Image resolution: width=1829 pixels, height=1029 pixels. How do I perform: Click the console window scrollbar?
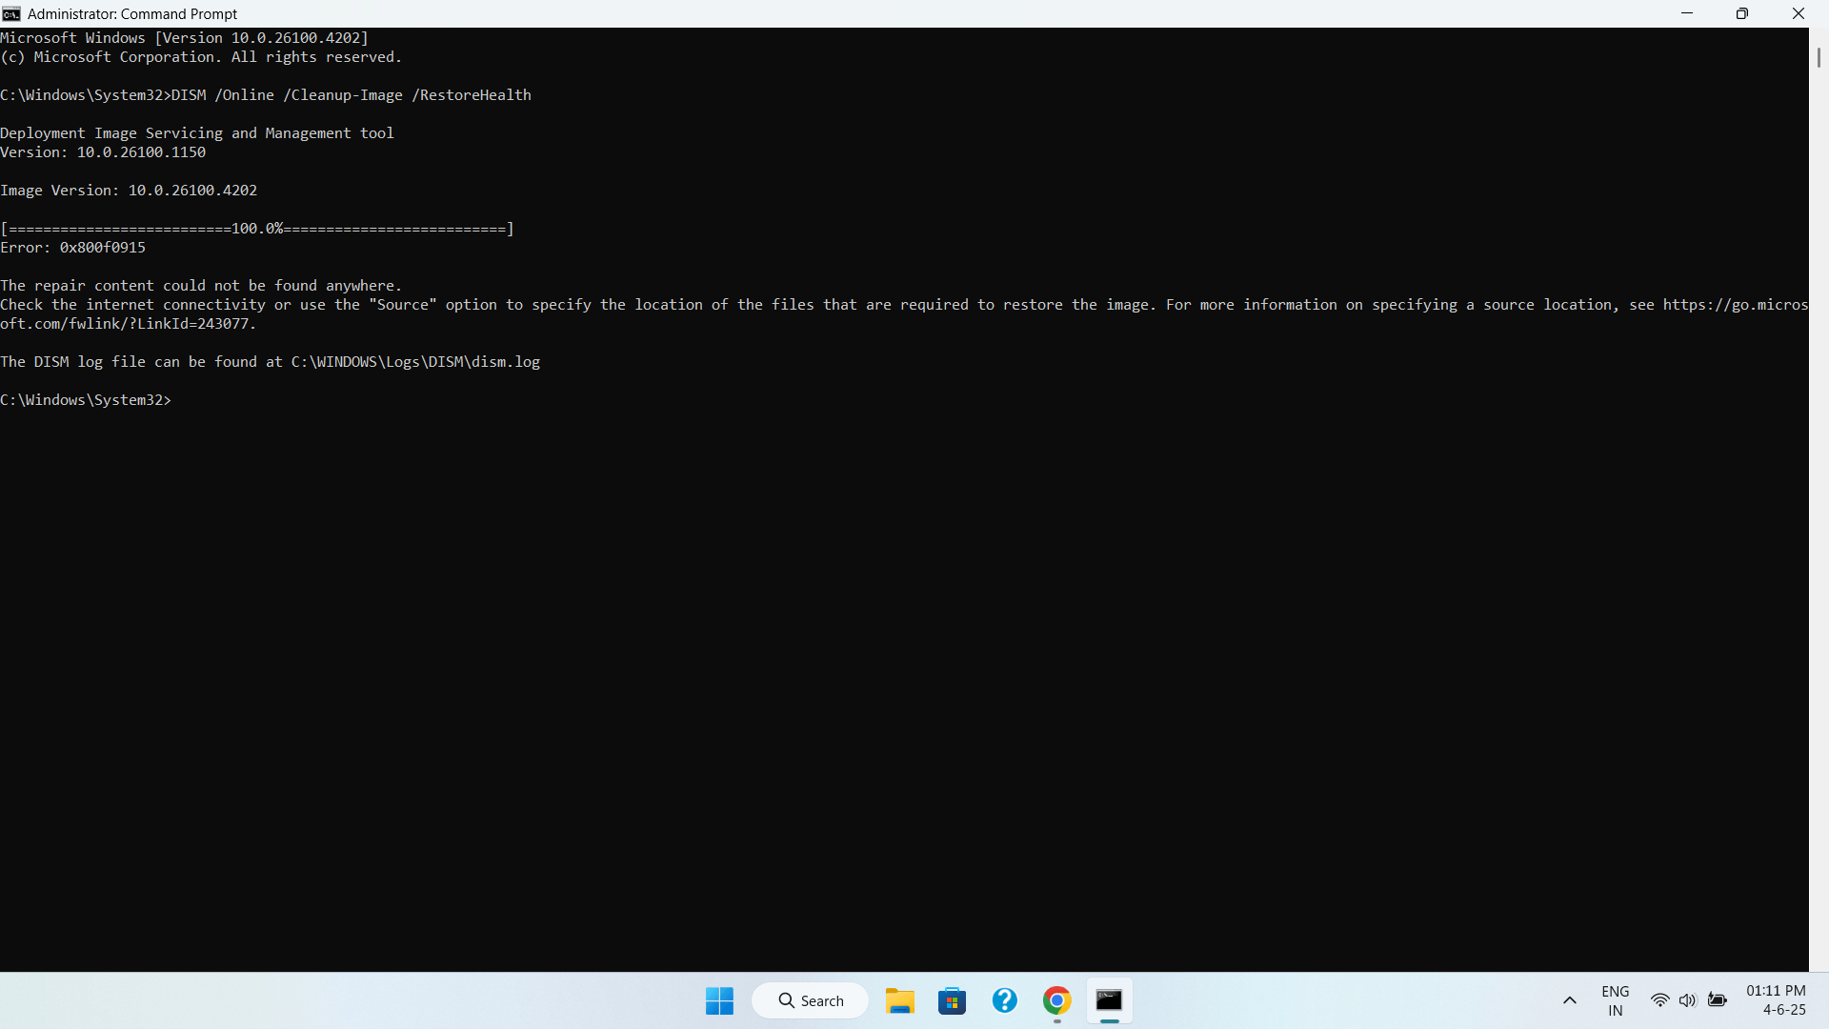[x=1819, y=57]
